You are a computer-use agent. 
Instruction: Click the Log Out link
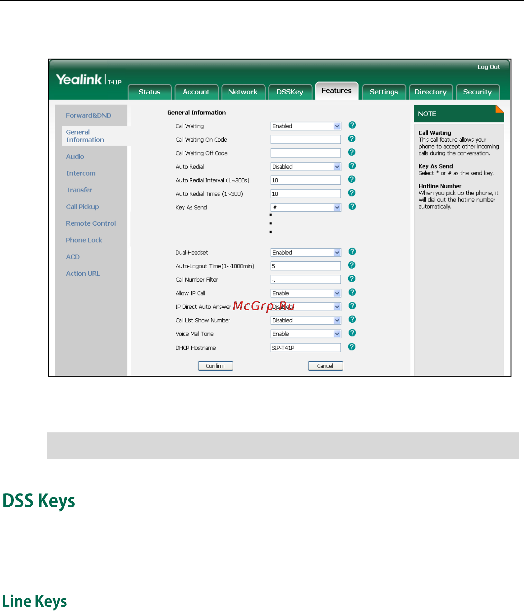489,67
